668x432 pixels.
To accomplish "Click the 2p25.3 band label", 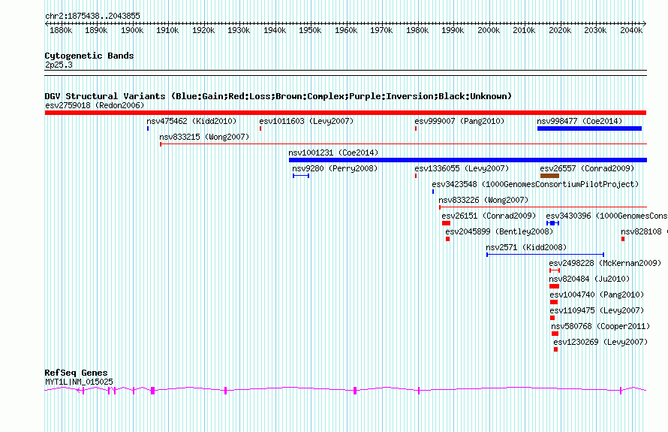I will click(x=59, y=65).
